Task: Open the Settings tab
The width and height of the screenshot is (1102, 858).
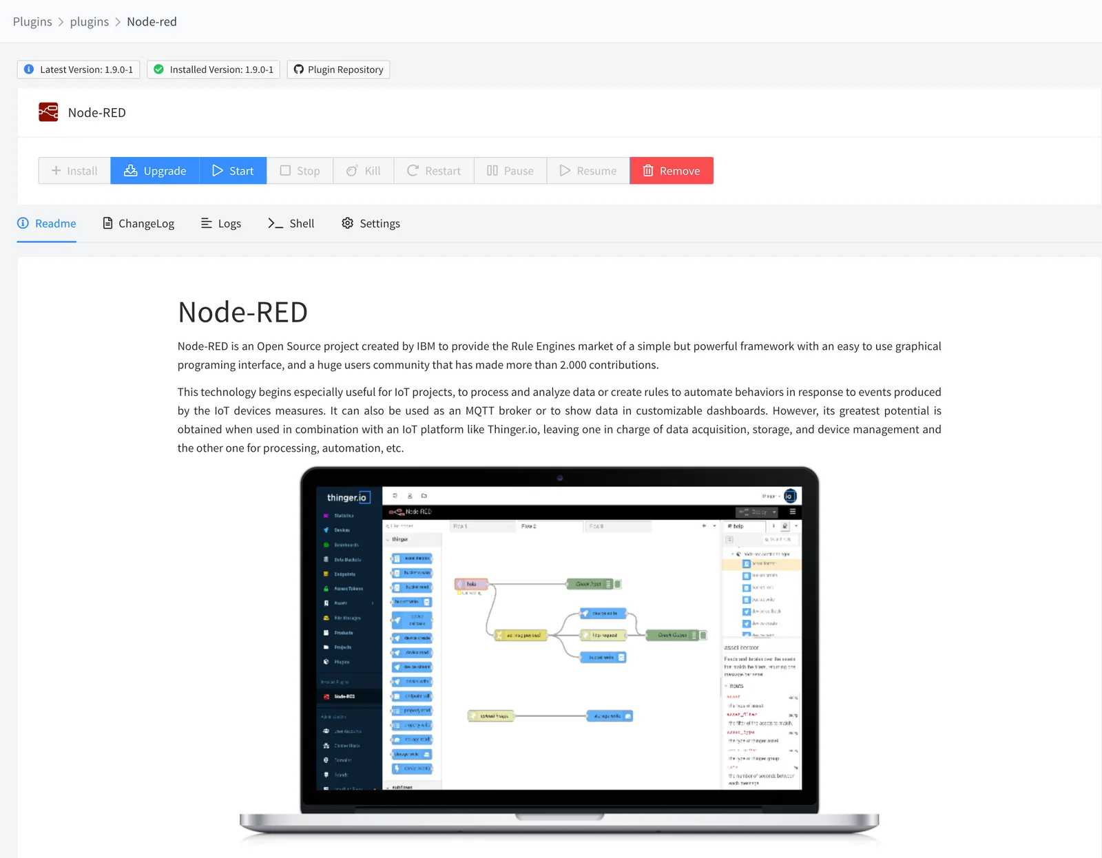Action: (x=371, y=223)
